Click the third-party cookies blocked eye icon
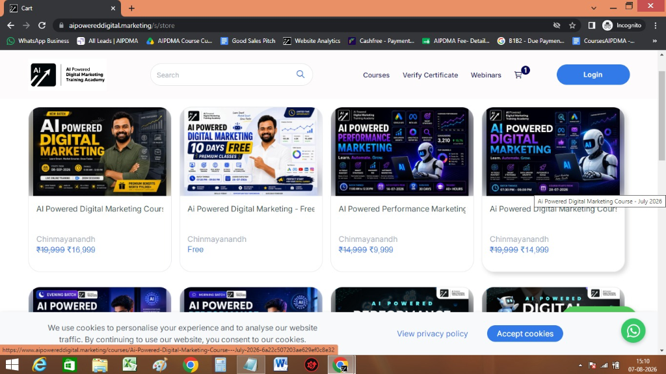Screen dimensions: 666x374 tap(557, 25)
